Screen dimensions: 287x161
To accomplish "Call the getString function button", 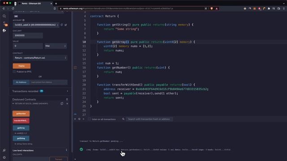I will (21, 138).
